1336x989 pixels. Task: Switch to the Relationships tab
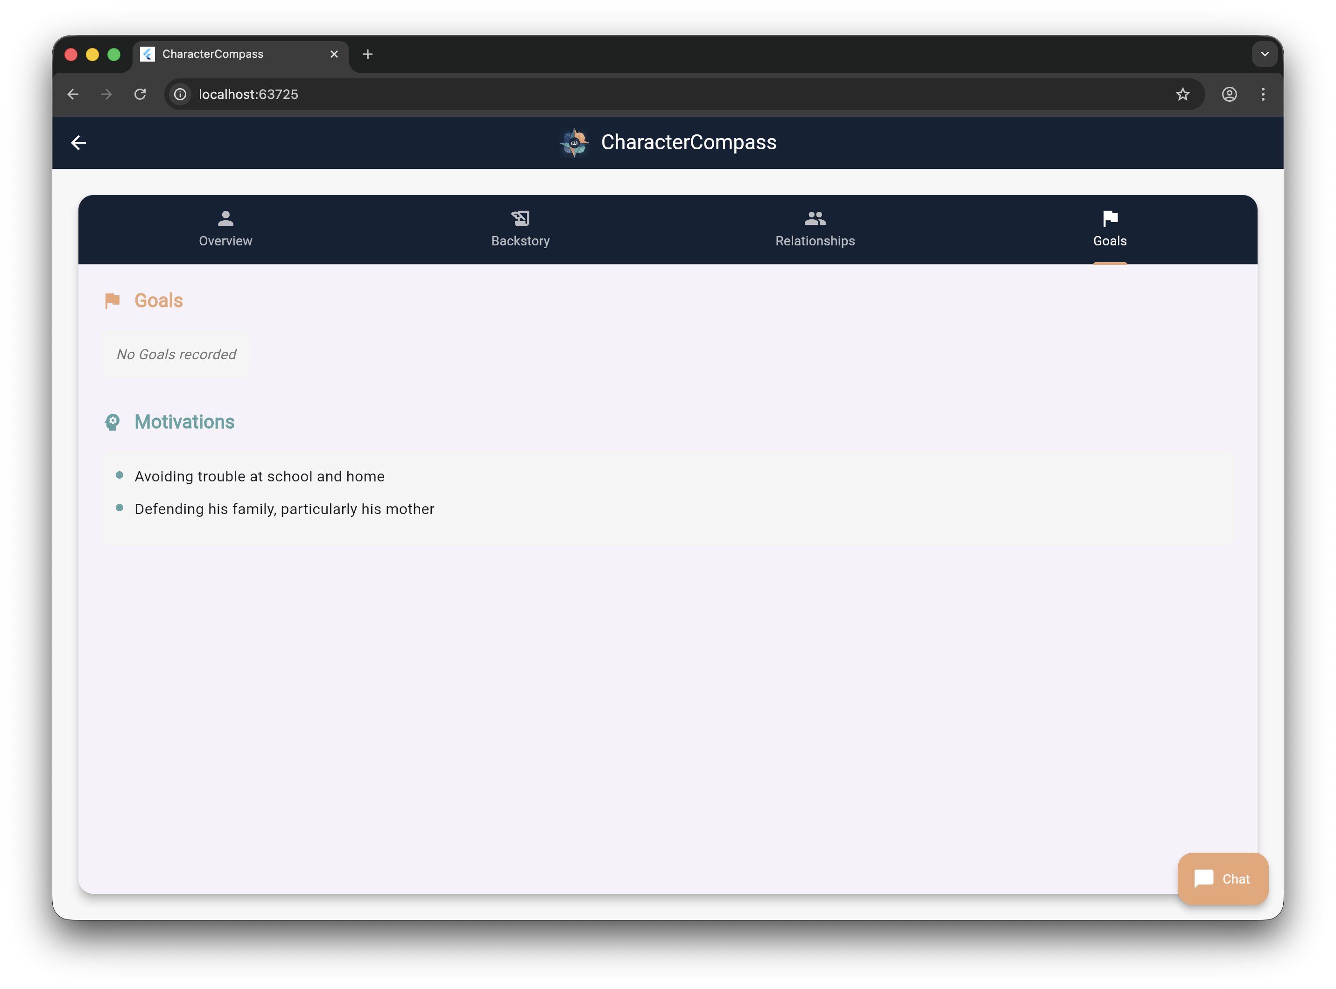click(x=815, y=241)
